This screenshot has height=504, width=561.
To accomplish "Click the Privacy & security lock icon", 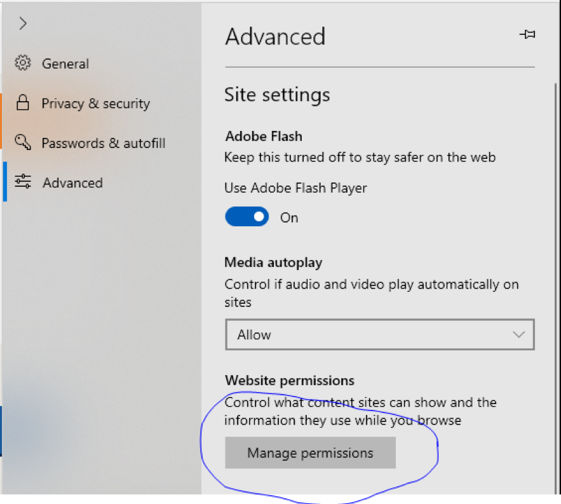I will pyautogui.click(x=23, y=103).
